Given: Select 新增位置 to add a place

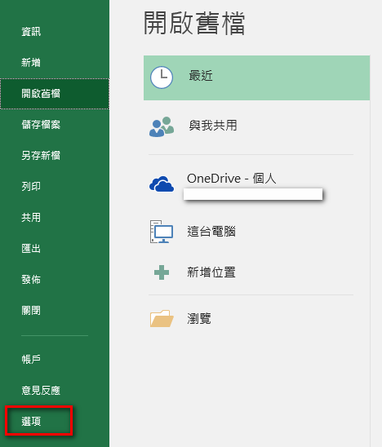Looking at the screenshot, I should click(x=211, y=272).
